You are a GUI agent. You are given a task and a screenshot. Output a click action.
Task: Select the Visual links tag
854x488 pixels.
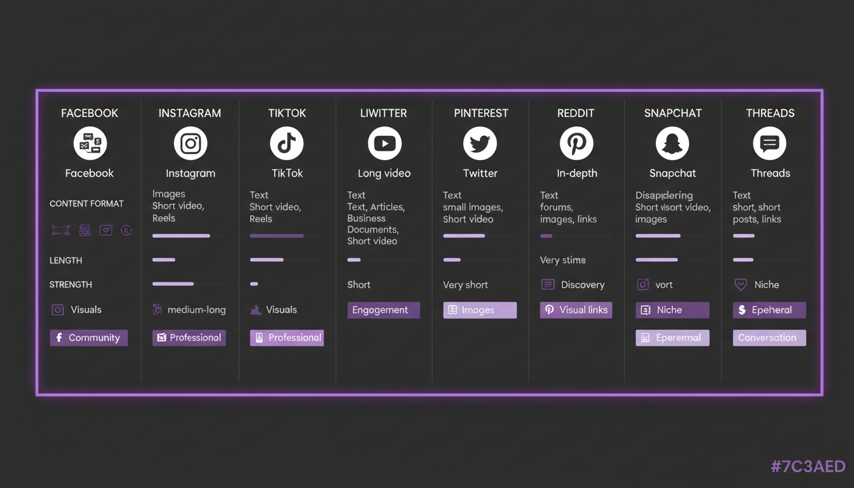pos(576,310)
